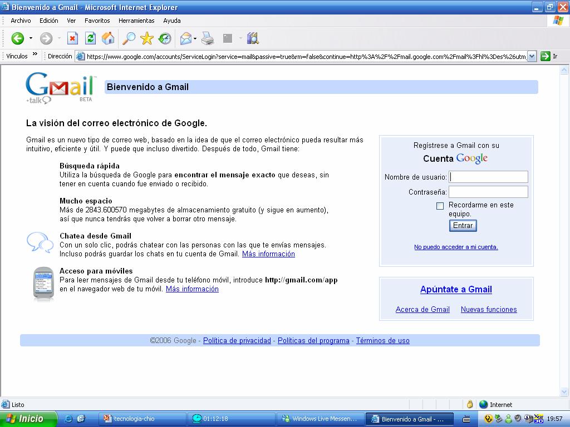
Task: Click the Gmail logo
Action: 60,88
